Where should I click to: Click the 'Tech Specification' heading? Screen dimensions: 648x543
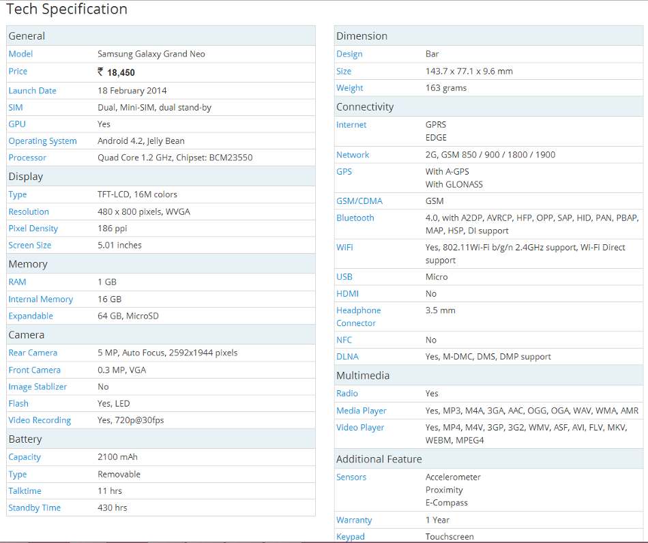pyautogui.click(x=67, y=9)
